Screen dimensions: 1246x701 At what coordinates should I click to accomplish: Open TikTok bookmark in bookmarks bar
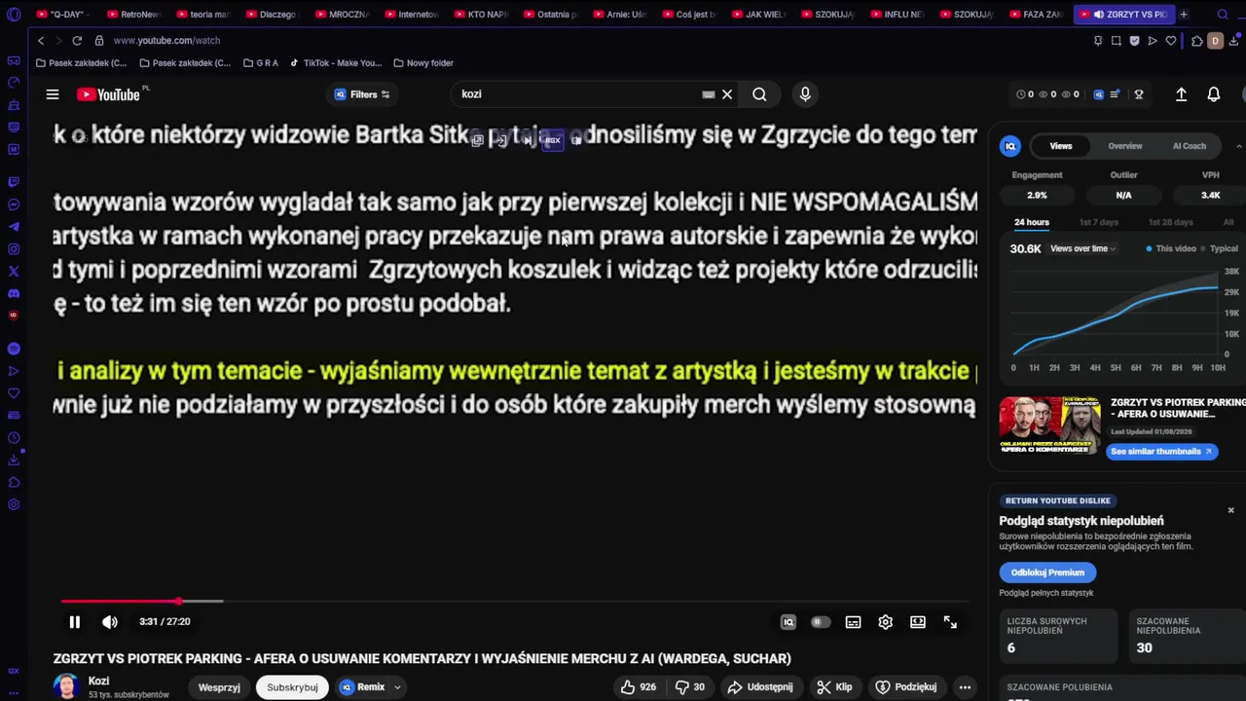coord(336,63)
